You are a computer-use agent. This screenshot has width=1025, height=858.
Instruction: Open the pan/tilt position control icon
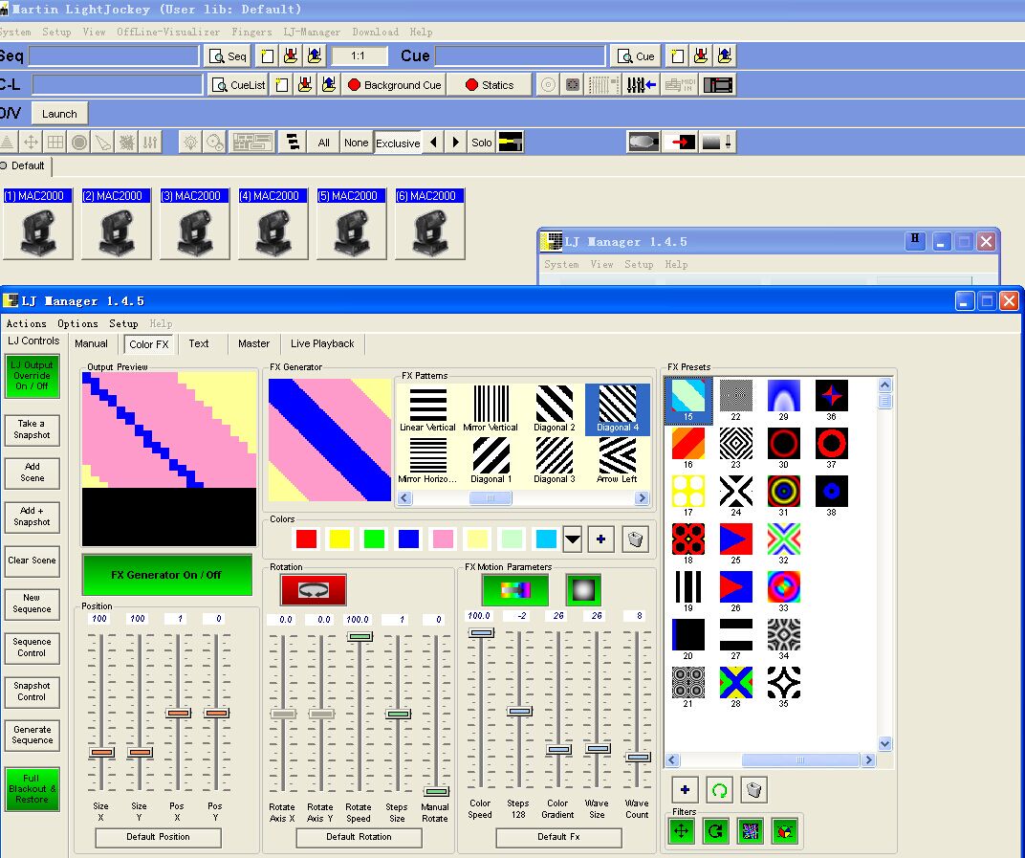click(x=31, y=142)
